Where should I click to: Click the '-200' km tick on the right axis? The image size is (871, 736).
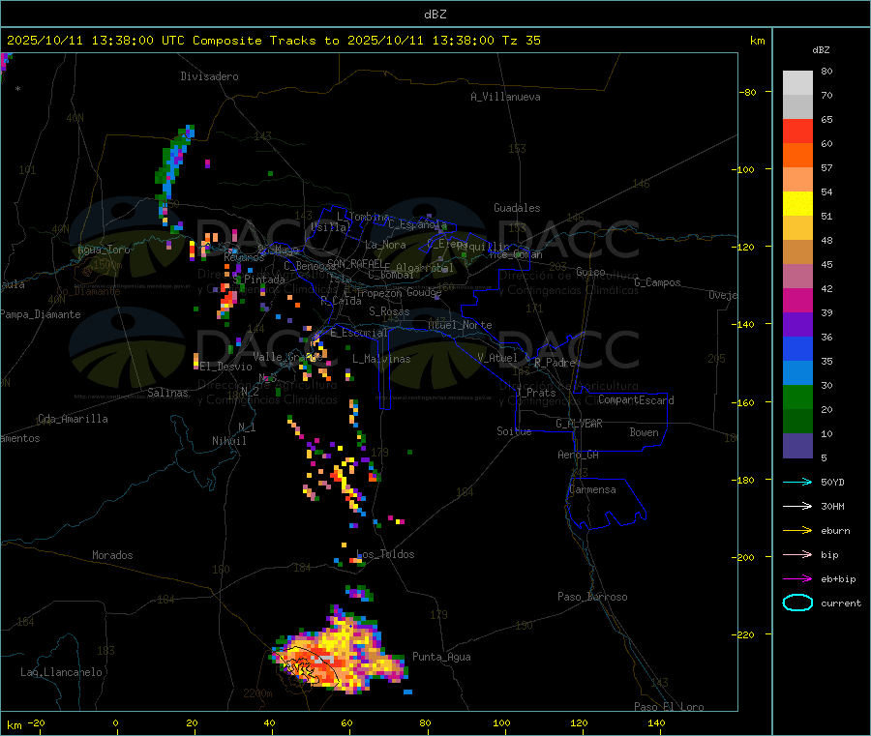click(x=745, y=557)
